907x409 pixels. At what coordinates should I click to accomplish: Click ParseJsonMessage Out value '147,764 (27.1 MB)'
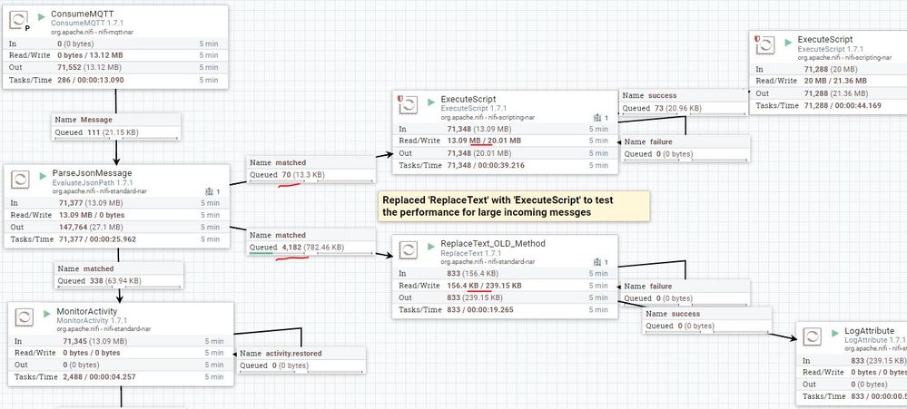(91, 227)
